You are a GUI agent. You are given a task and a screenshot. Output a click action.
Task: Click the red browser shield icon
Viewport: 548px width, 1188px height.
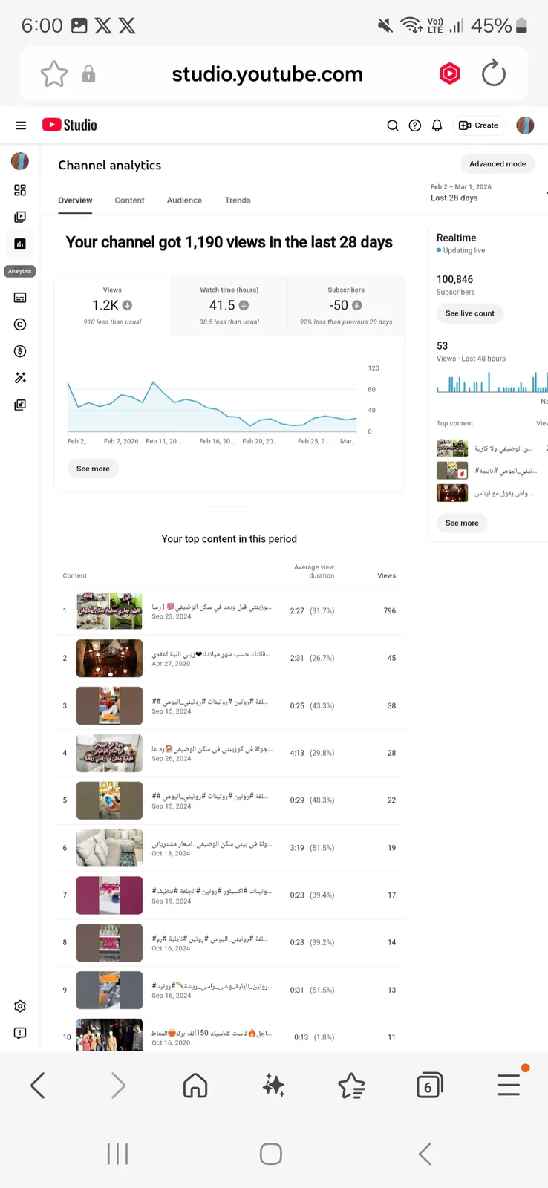click(x=450, y=74)
